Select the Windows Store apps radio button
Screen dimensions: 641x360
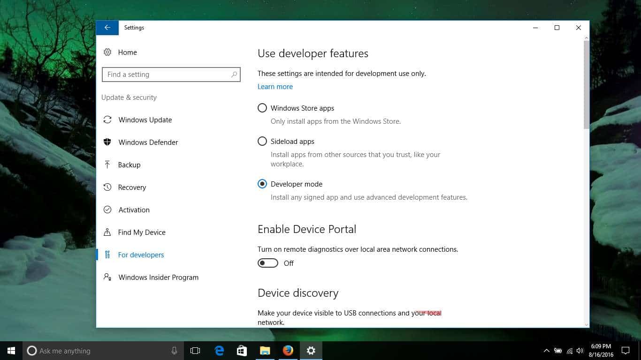[x=262, y=108]
